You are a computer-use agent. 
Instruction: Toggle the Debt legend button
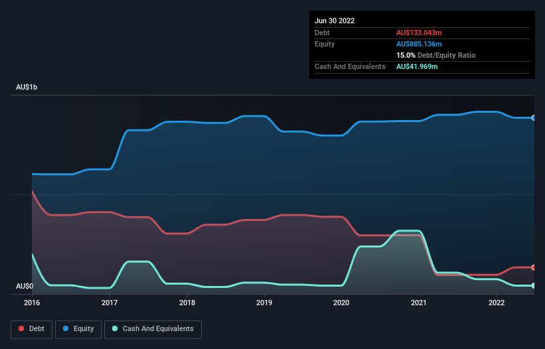tap(31, 329)
